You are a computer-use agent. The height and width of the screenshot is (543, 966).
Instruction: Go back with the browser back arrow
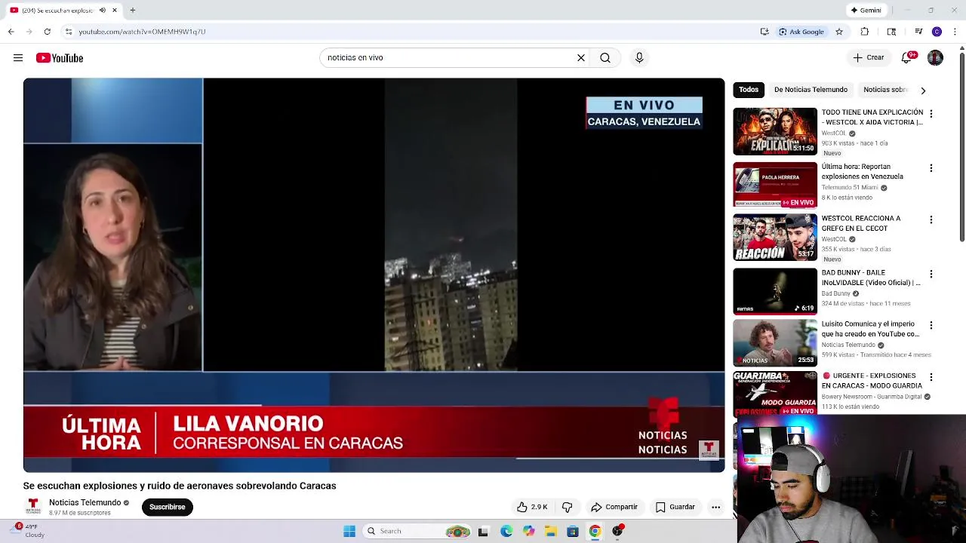[11, 32]
